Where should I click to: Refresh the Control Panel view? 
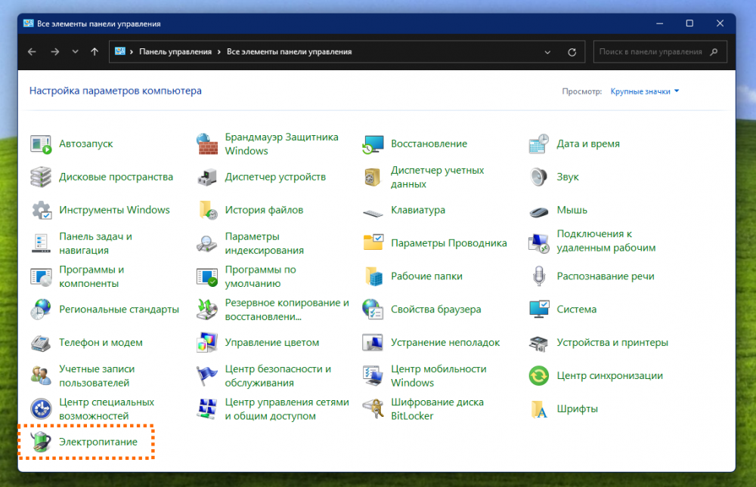click(x=572, y=52)
